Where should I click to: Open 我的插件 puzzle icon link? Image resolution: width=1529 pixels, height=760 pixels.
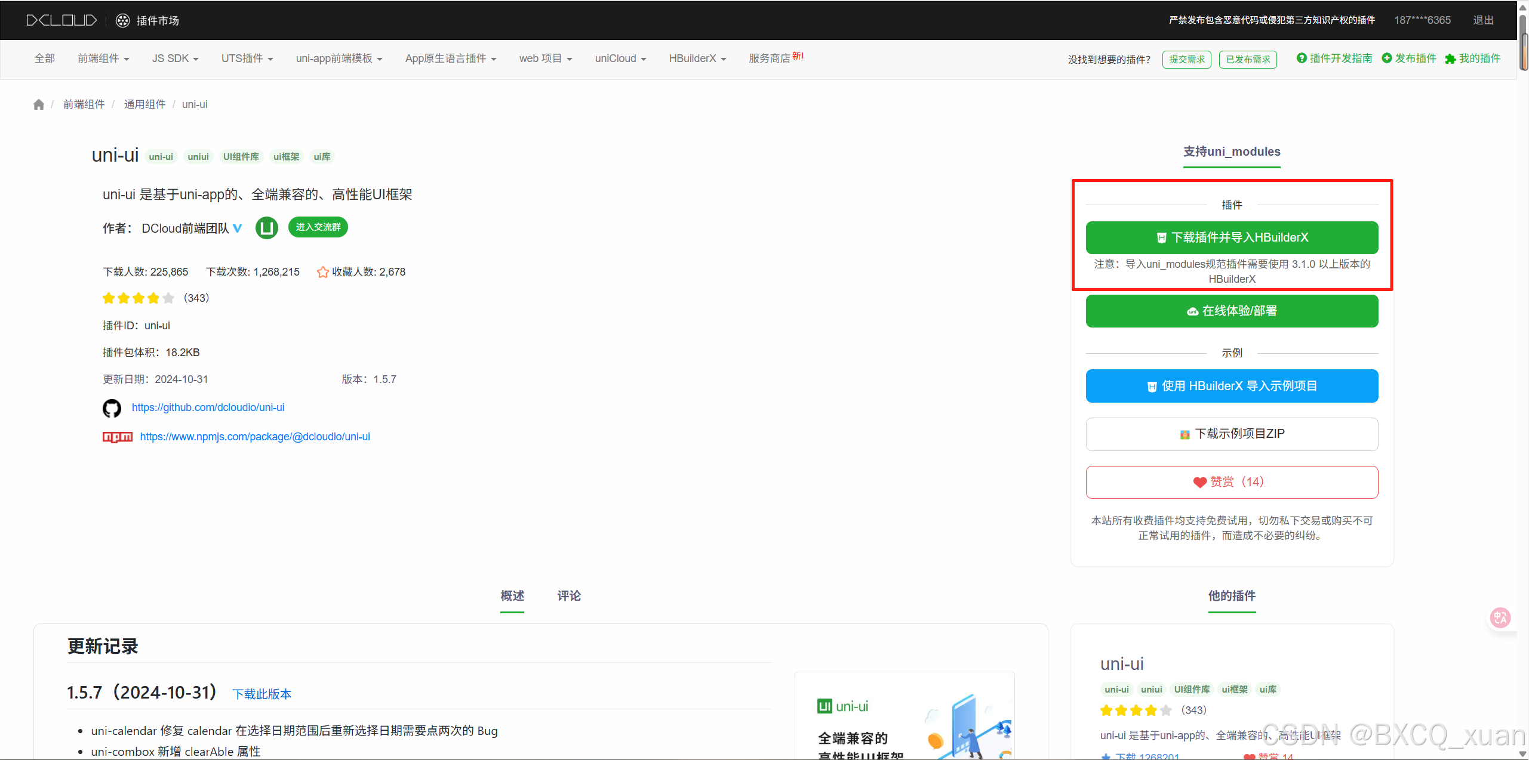click(1473, 58)
